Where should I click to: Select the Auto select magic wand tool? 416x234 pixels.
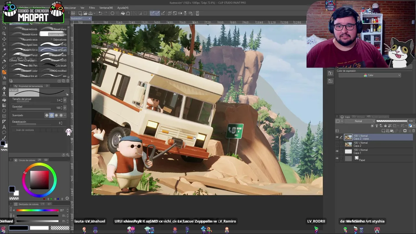4,50
